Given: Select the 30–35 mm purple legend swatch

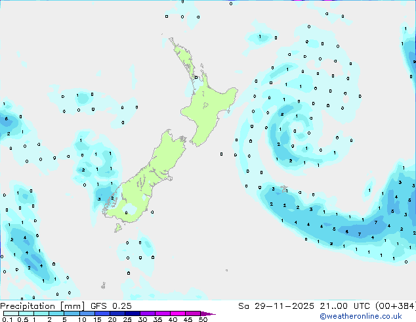Looking at the screenshot, I should pos(148,313).
